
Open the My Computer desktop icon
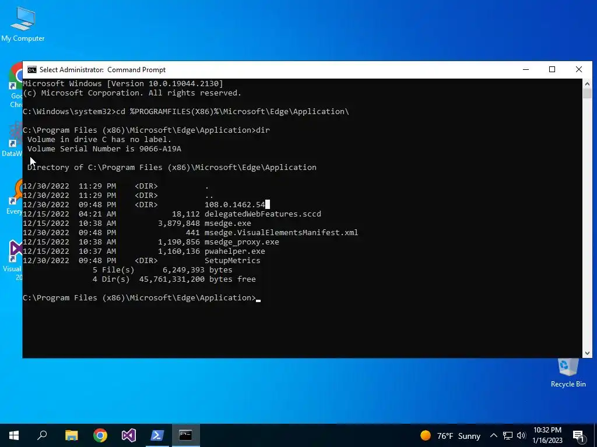(23, 23)
